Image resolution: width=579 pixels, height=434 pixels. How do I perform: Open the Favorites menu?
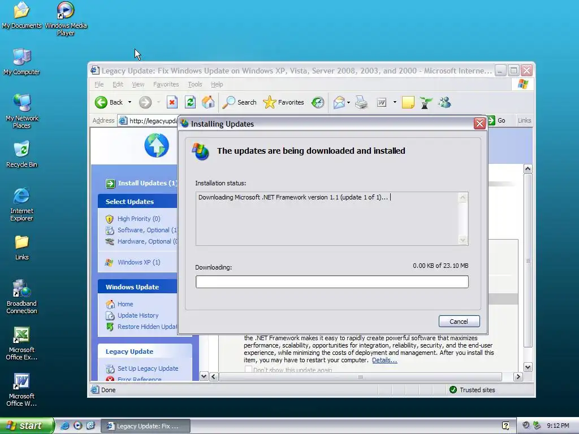coord(166,85)
